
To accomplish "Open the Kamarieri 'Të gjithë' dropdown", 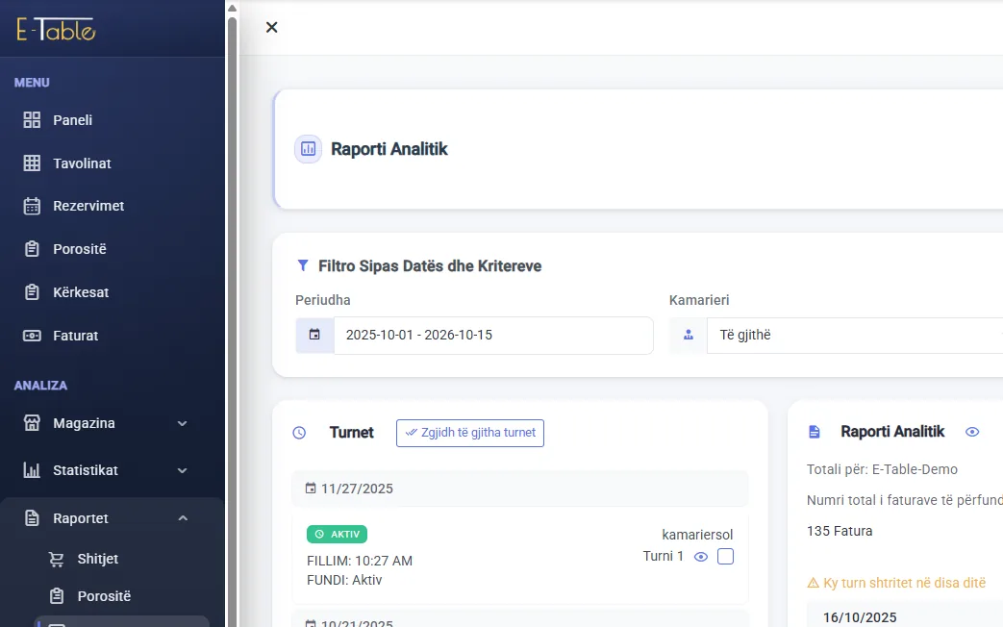I will [855, 335].
